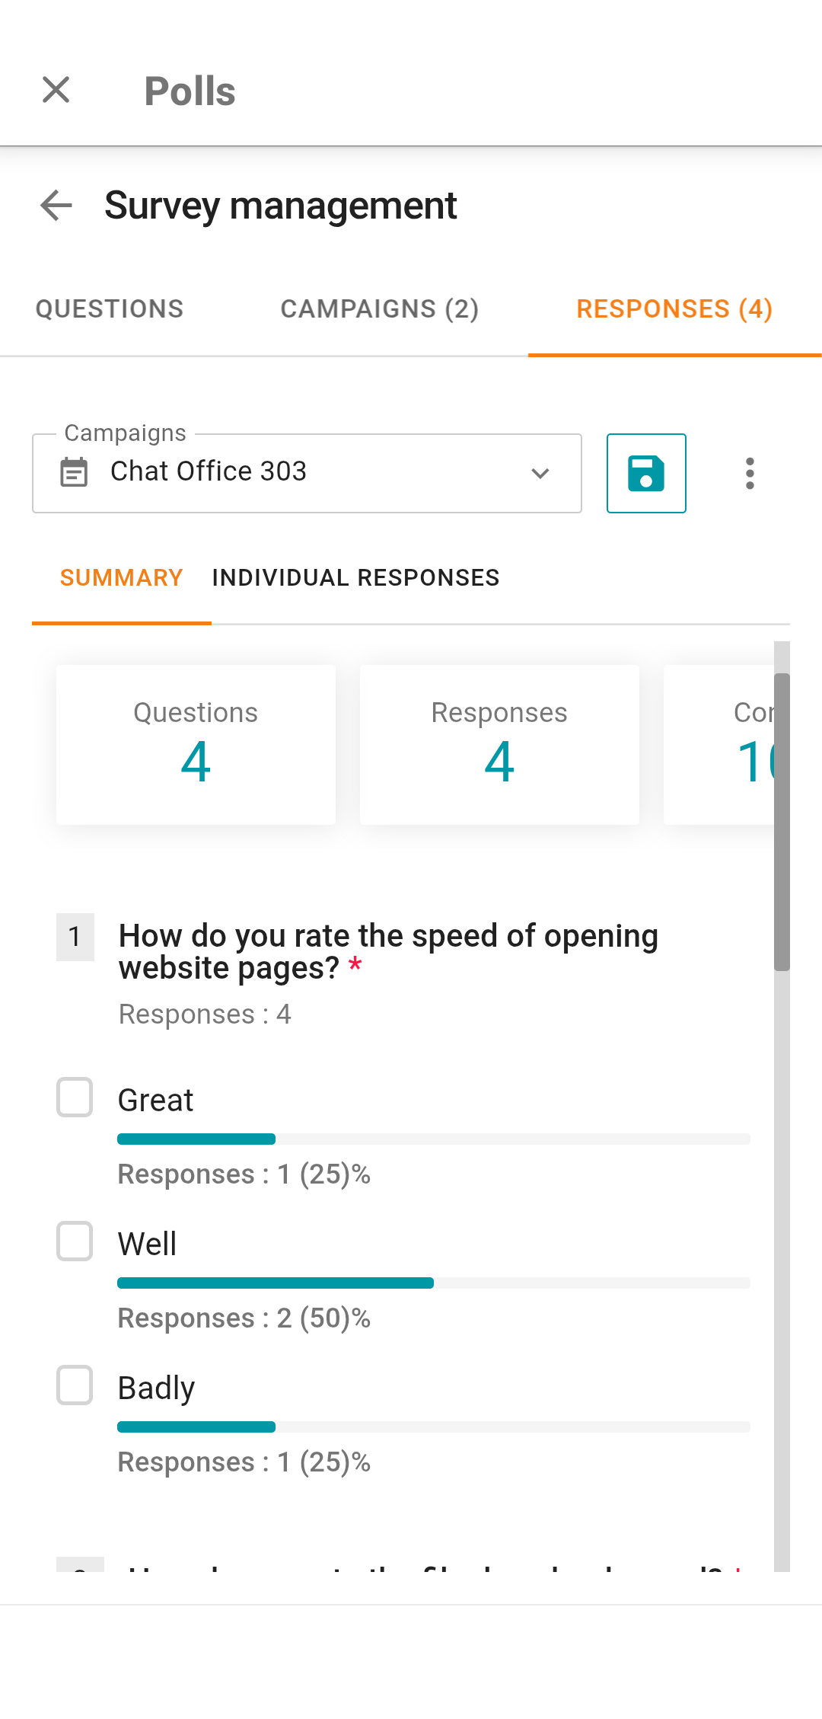Image resolution: width=822 pixels, height=1719 pixels.
Task: Go back using the arrow icon
Action: pyautogui.click(x=56, y=206)
